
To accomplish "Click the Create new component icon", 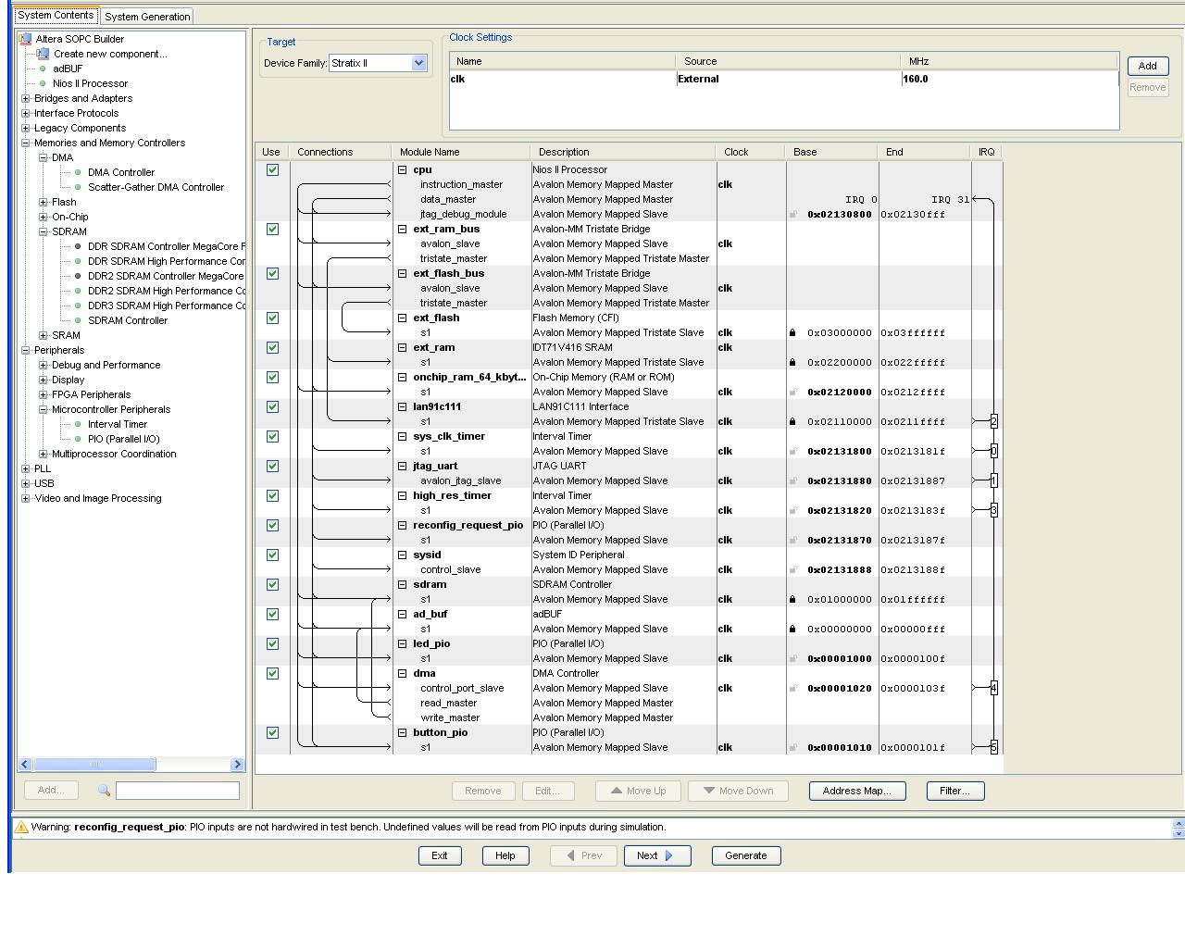I will (43, 54).
